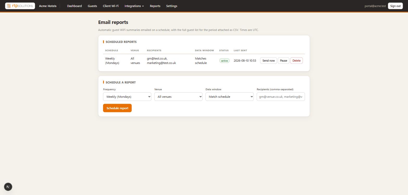The width and height of the screenshot is (408, 195).
Task: Sign out of the portal
Action: click(x=395, y=6)
